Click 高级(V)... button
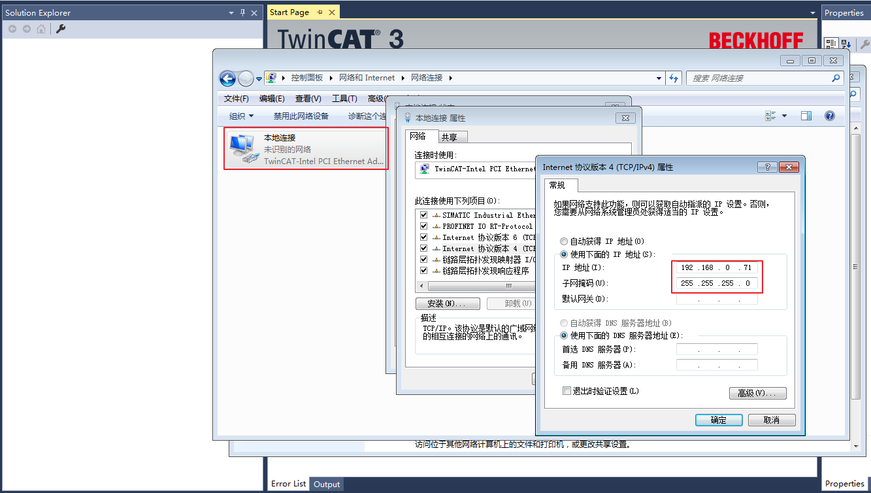 click(757, 393)
